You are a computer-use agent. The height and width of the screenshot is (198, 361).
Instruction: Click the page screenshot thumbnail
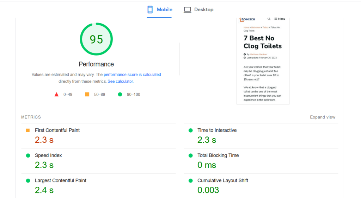263,60
